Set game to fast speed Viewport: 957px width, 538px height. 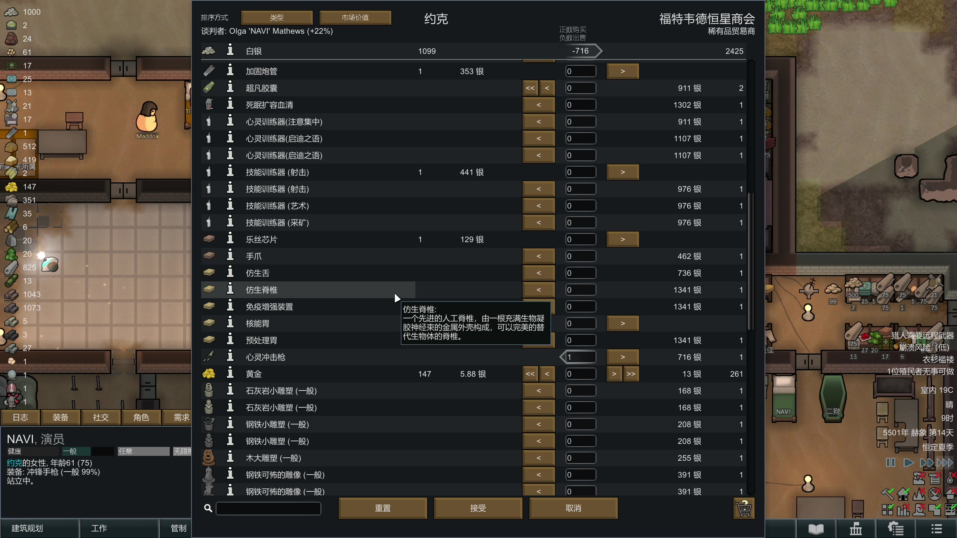coord(926,463)
